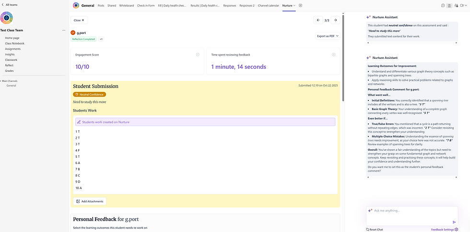Open the Fill Daily health check tab
Viewport: 470px width, 232px height.
tap(172, 5)
